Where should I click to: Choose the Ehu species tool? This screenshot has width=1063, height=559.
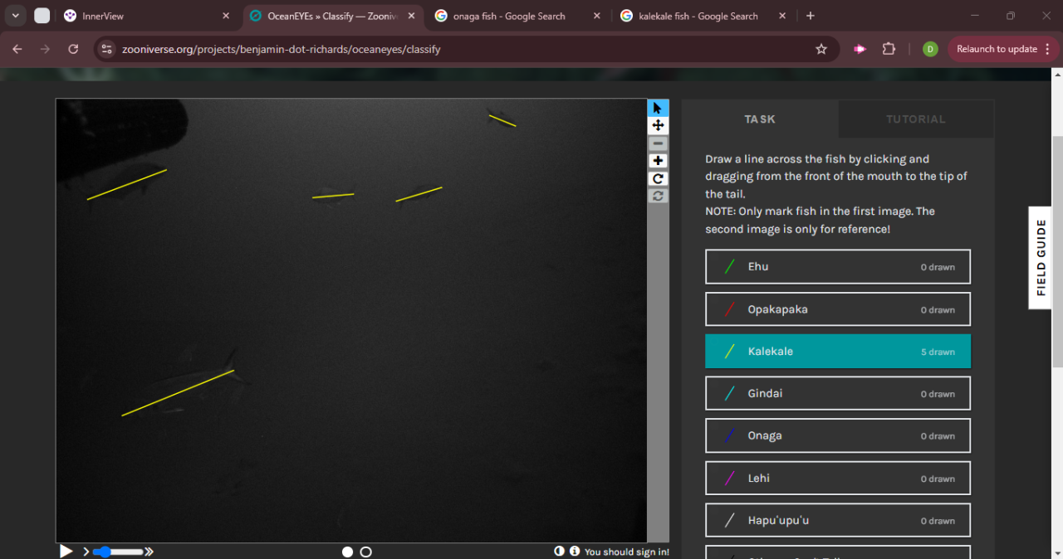838,267
